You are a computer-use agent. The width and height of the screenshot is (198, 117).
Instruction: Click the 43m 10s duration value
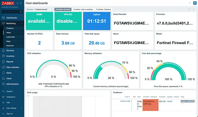(162, 101)
